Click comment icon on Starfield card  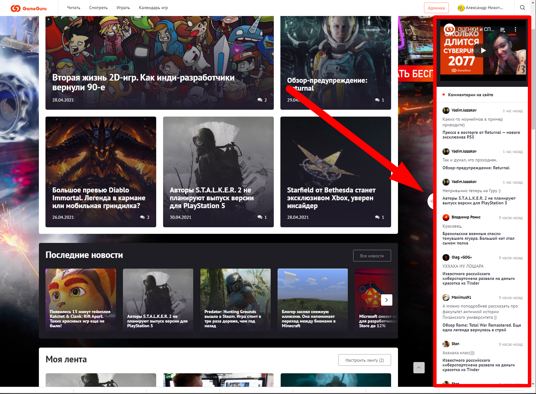[377, 217]
